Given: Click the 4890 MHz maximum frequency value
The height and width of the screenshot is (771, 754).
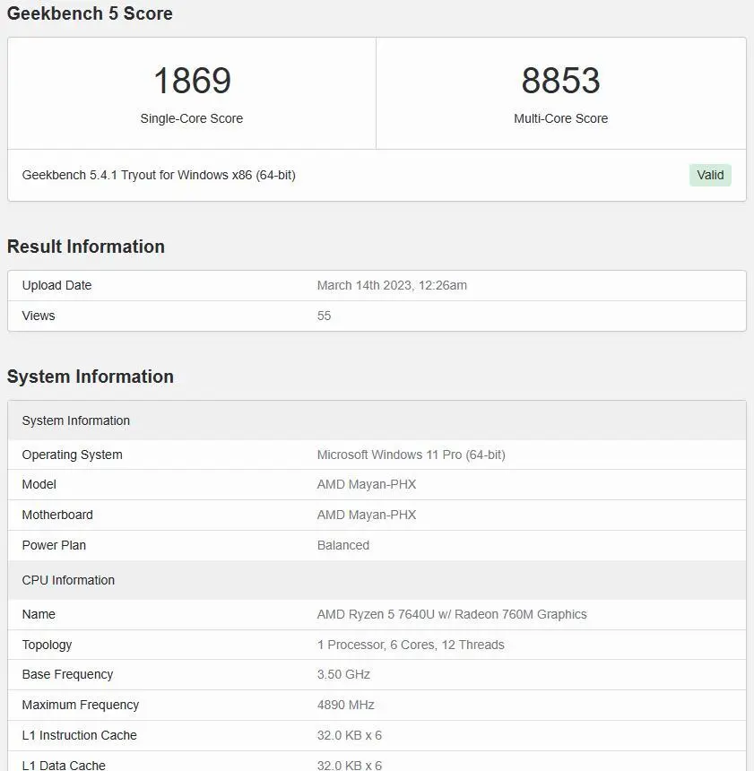Looking at the screenshot, I should click(x=346, y=705).
